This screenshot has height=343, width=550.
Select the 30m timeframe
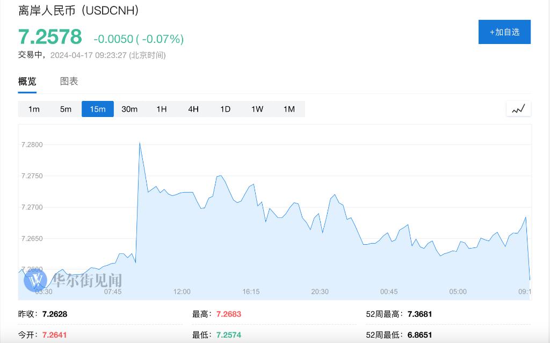tap(129, 109)
